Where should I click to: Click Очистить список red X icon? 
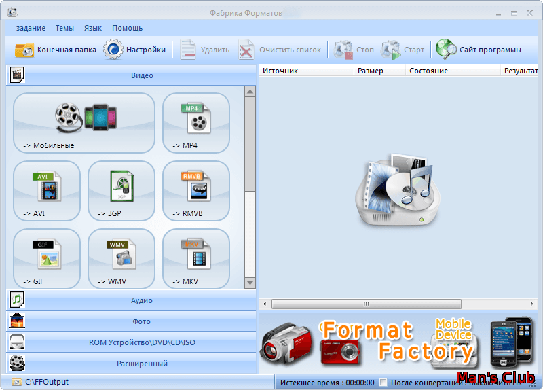pyautogui.click(x=246, y=50)
